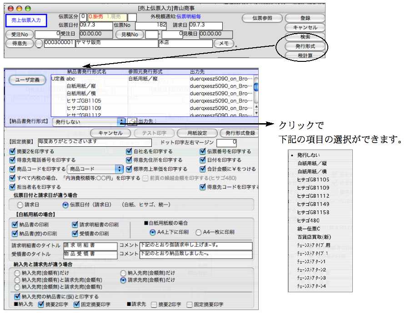Select A4一枚に印刷 radio button
This screenshot has width=411, height=315.
tap(198, 232)
